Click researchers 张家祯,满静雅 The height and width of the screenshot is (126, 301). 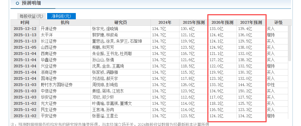tap(105, 72)
